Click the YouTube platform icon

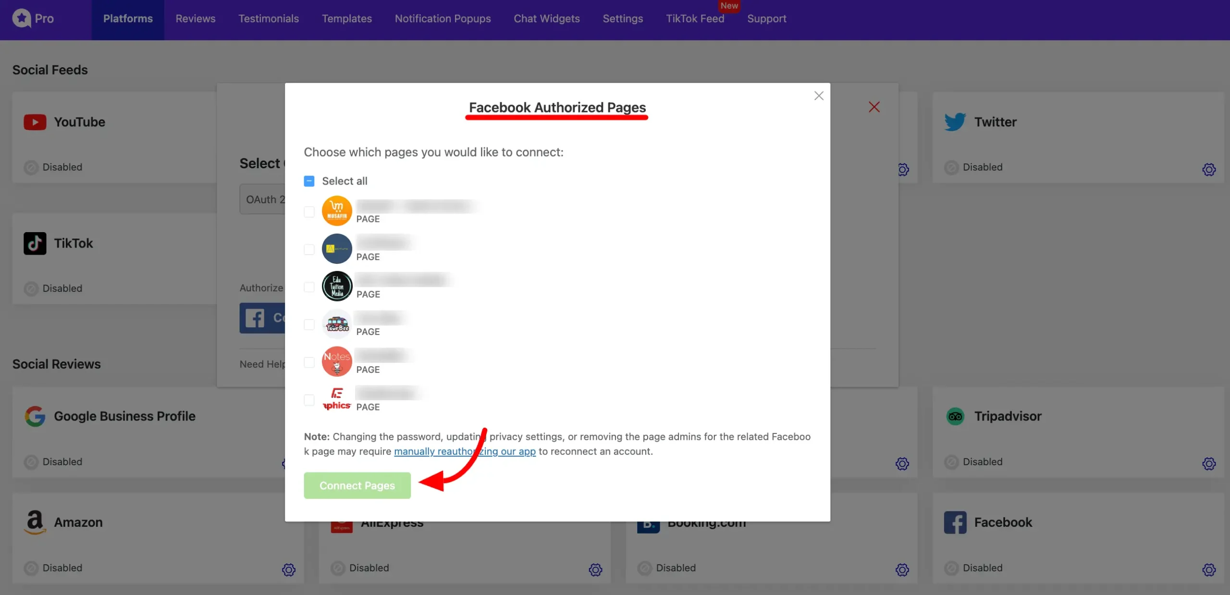[x=35, y=122]
